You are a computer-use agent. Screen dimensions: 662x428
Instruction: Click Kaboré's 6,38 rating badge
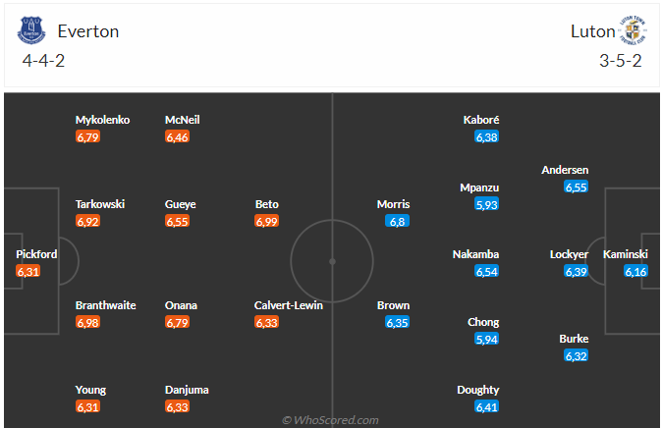tap(486, 137)
